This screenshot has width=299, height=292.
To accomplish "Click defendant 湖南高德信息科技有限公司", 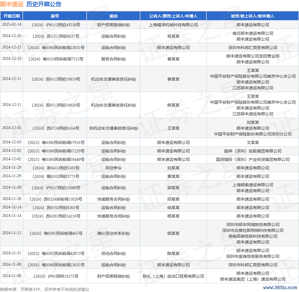I will (x=253, y=236).
